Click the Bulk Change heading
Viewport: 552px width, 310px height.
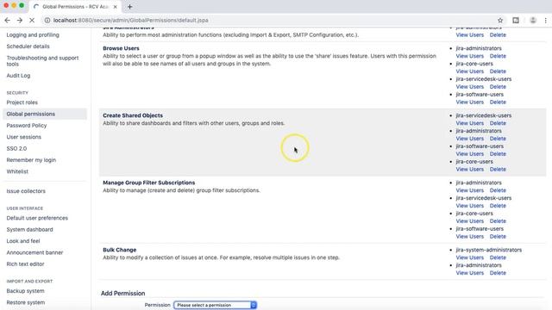[119, 250]
